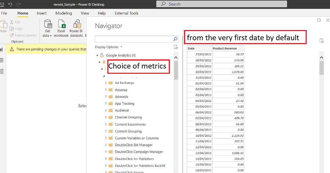
Task: Click the Power BI datasets icon
Action: coord(77,25)
